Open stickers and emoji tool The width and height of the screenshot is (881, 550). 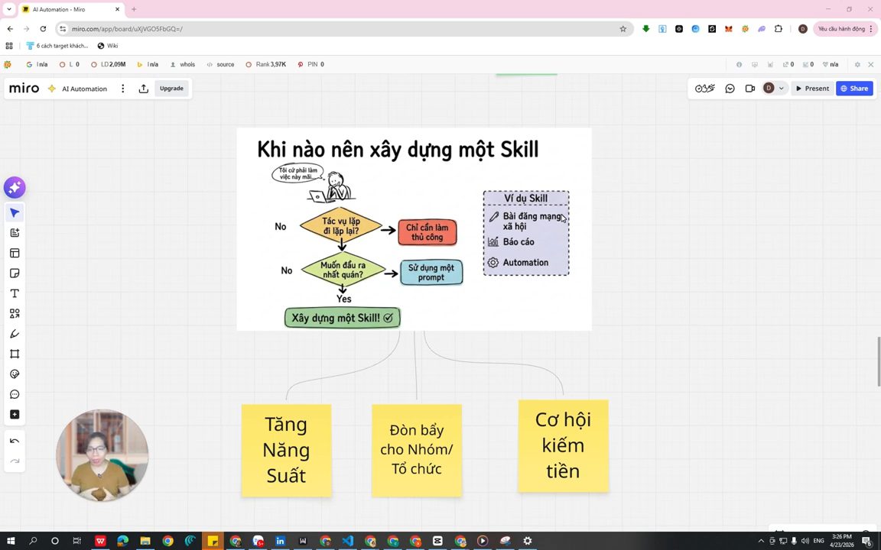15,374
